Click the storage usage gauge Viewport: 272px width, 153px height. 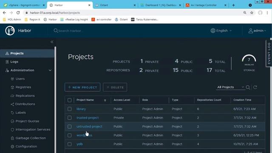coord(249,62)
